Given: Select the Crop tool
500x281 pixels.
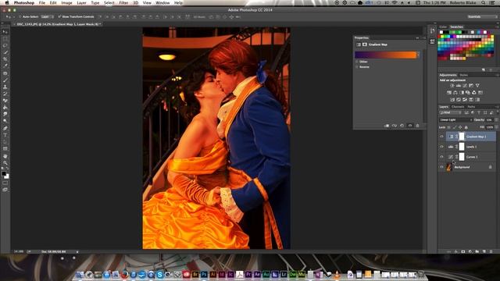Looking at the screenshot, I should coord(5,59).
